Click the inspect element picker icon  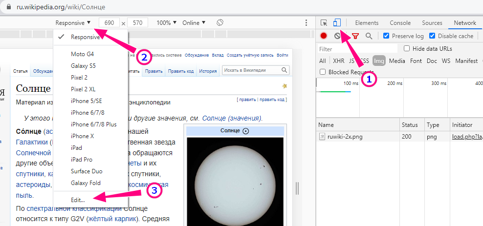point(324,23)
